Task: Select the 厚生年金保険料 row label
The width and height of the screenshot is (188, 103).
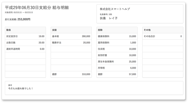Action: tap(106, 62)
